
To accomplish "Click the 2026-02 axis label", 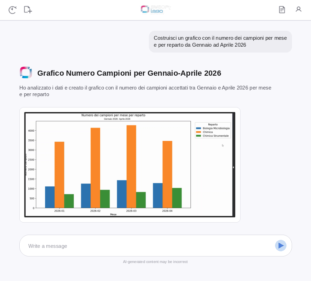I will [95, 211].
